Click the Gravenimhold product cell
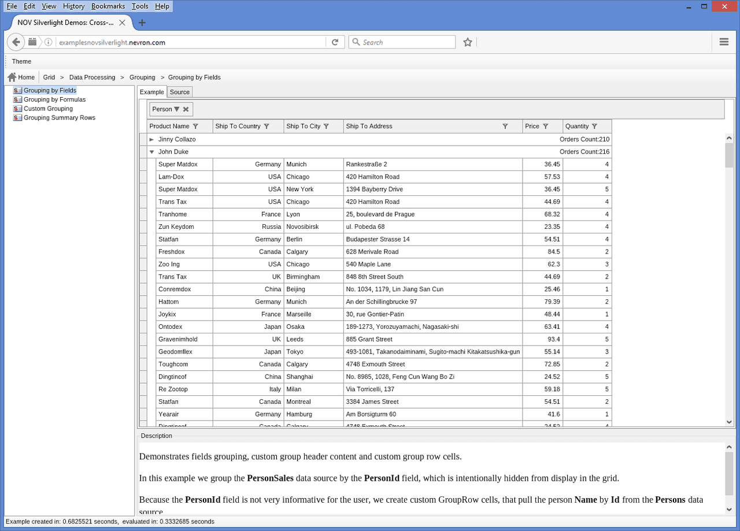 (184, 339)
